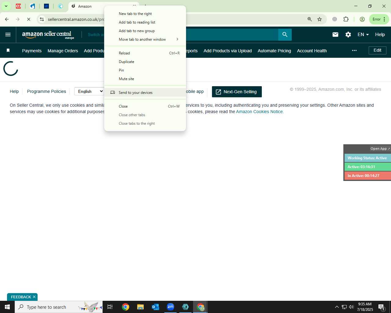Select the Amazon tab

pos(86,6)
